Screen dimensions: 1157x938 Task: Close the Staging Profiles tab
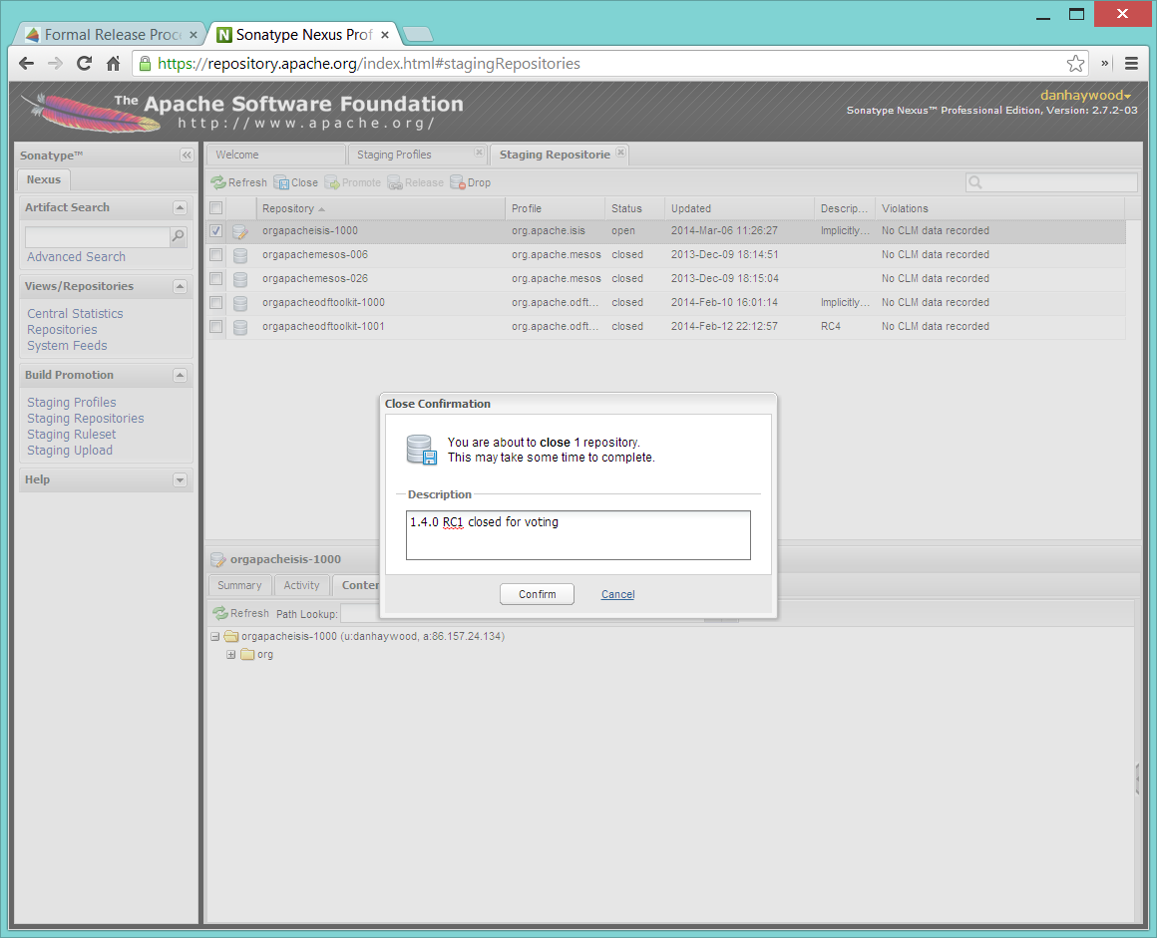pyautogui.click(x=479, y=154)
